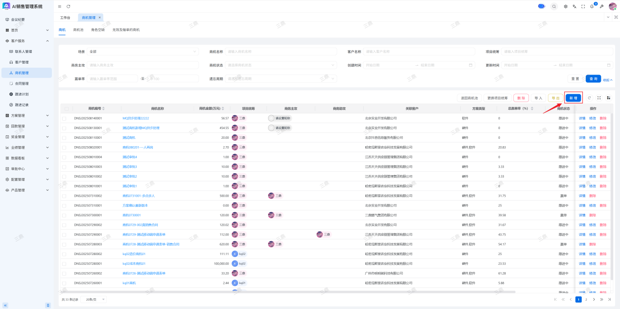The width and height of the screenshot is (620, 309).
Task: Click the refresh icon beside hamburger menu
Action: click(68, 6)
